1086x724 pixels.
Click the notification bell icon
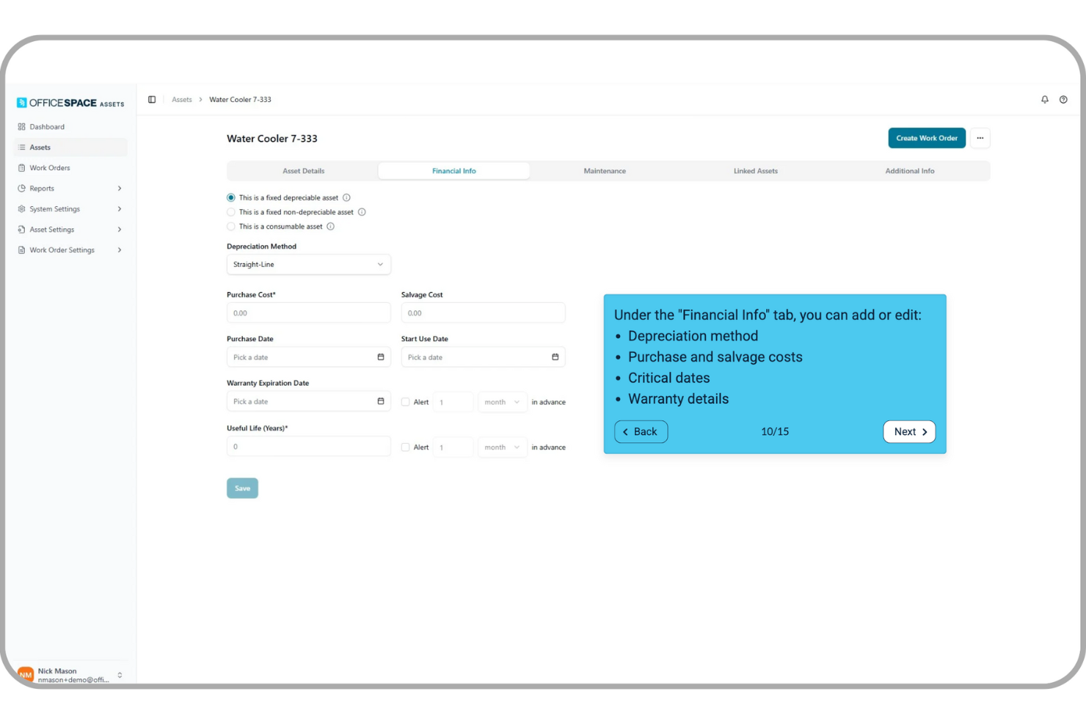[1044, 100]
